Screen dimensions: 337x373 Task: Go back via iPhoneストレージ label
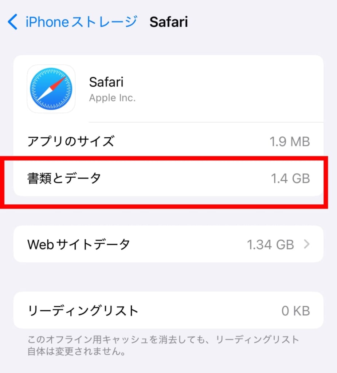pyautogui.click(x=81, y=21)
